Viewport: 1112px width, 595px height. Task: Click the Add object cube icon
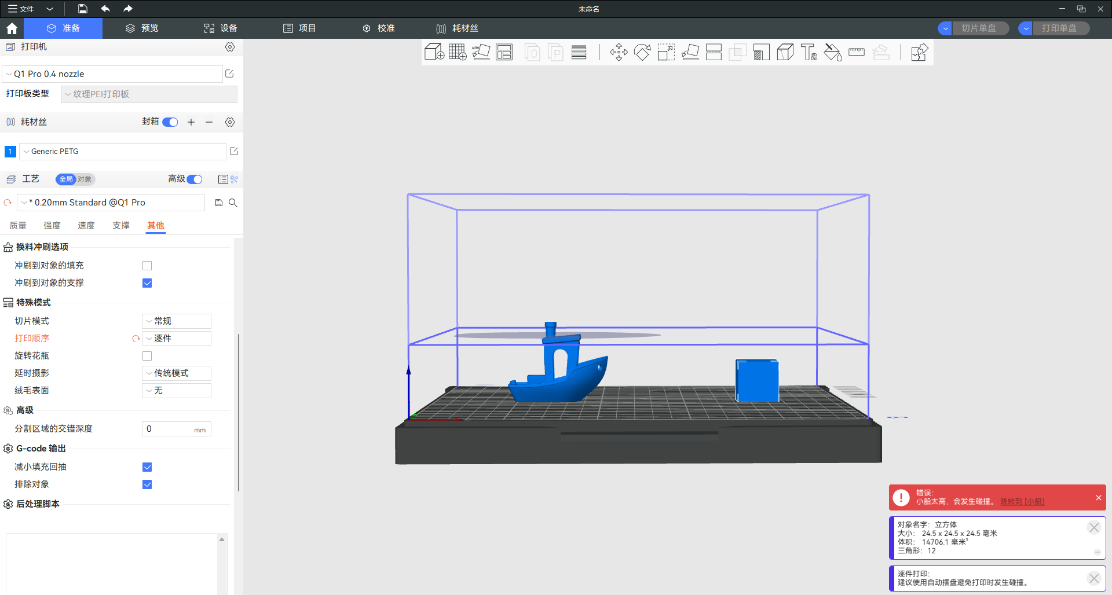[434, 52]
